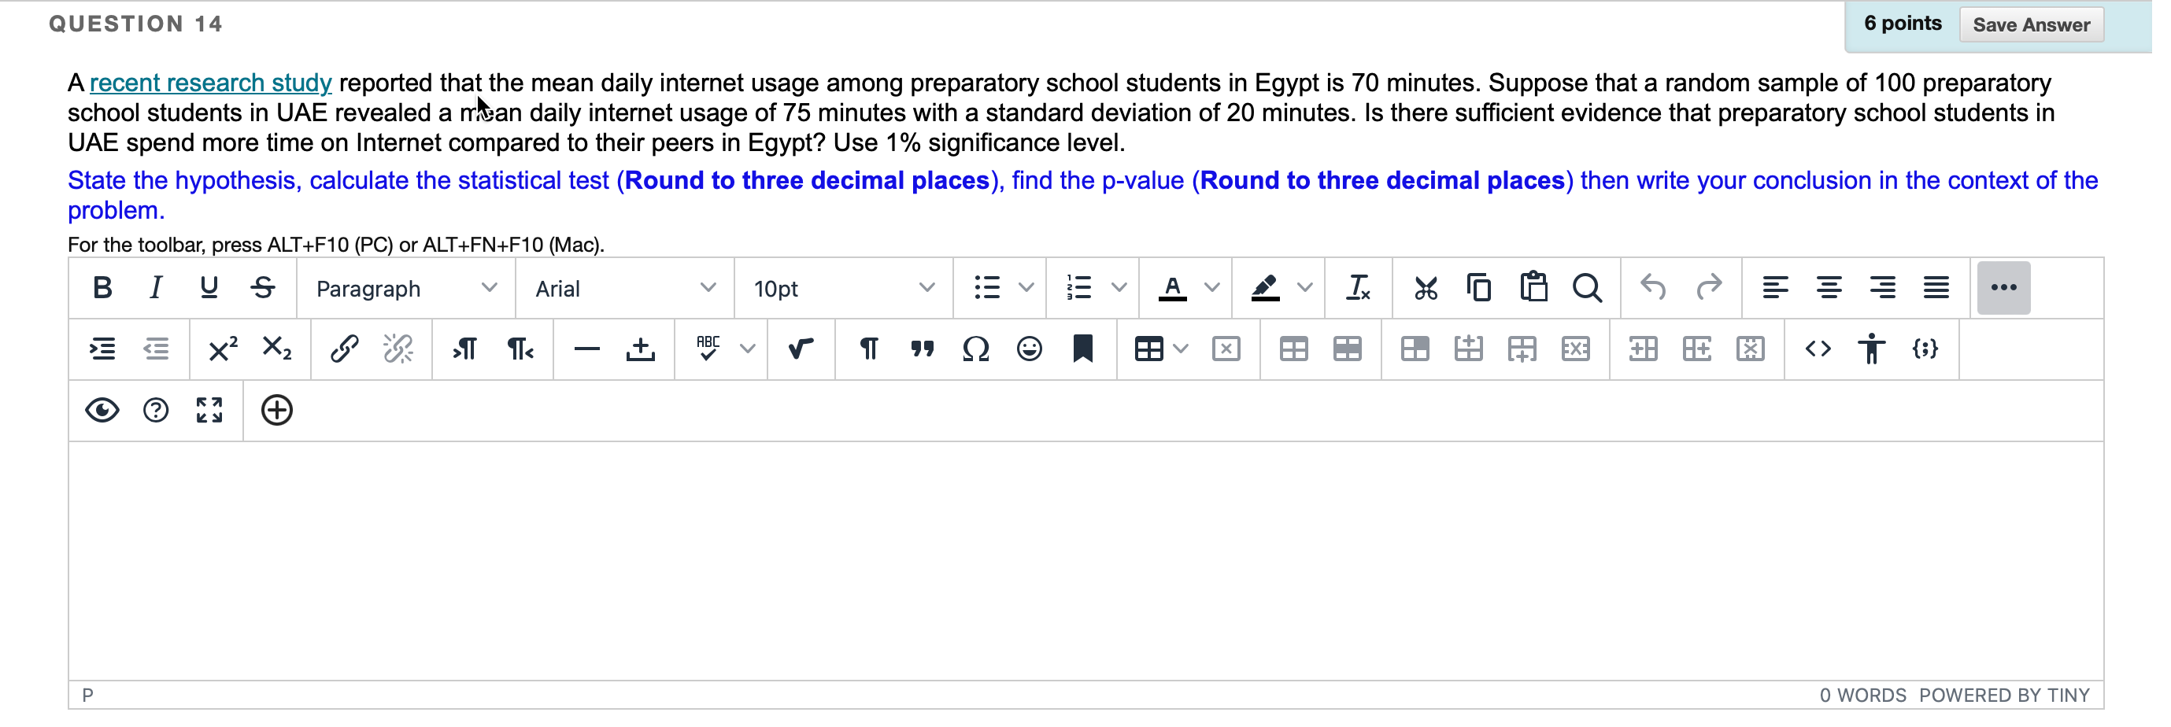This screenshot has width=2171, height=727.
Task: Cut the selected text
Action: tap(1426, 288)
